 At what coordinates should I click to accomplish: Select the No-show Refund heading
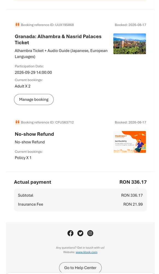[x=34, y=134]
